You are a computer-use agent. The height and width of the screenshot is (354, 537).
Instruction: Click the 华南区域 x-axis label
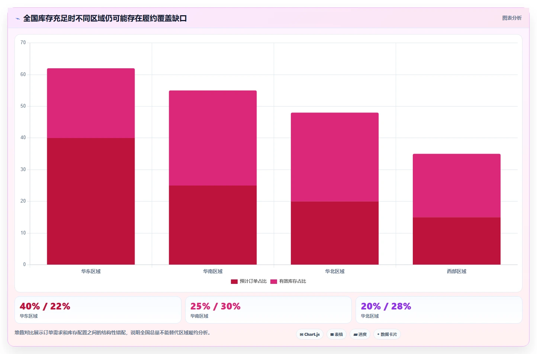pos(213,271)
